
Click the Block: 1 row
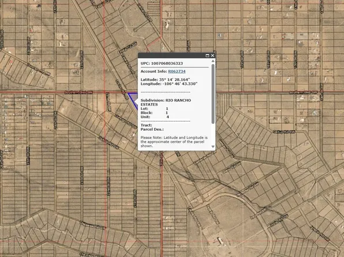click(155, 113)
